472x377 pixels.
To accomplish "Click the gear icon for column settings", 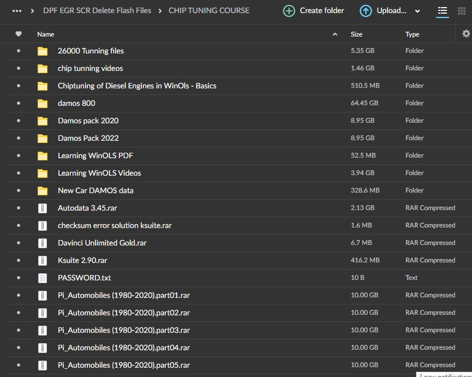I will coord(465,34).
